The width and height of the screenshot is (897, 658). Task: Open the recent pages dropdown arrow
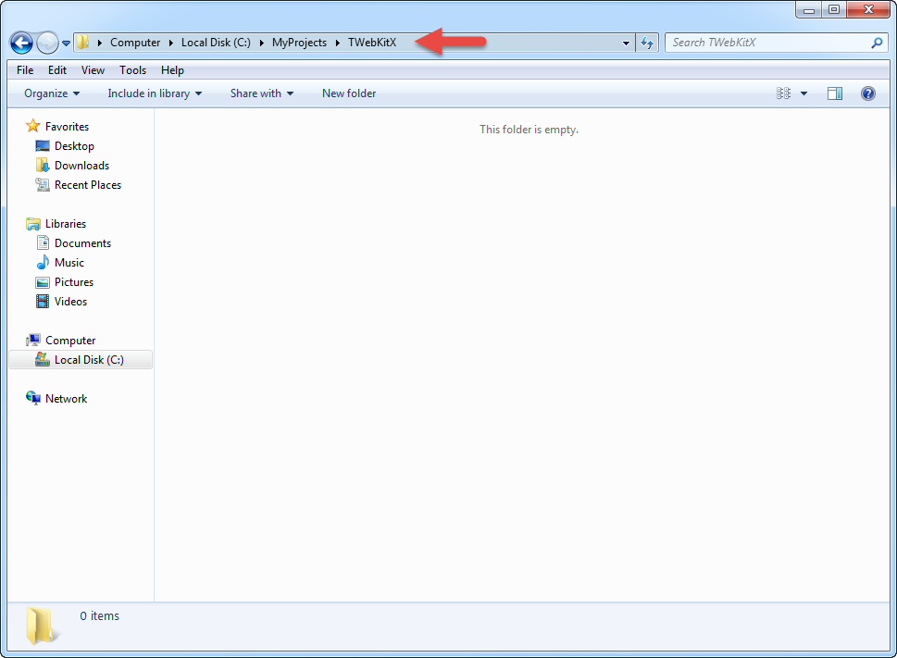coord(66,43)
